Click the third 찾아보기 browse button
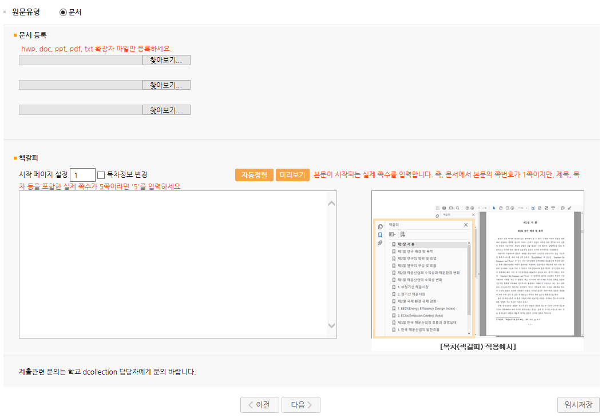The height and width of the screenshot is (418, 602). point(166,110)
